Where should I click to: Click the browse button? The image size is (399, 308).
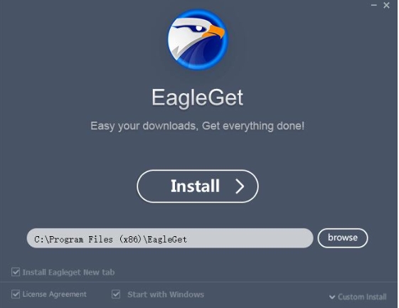click(x=343, y=238)
